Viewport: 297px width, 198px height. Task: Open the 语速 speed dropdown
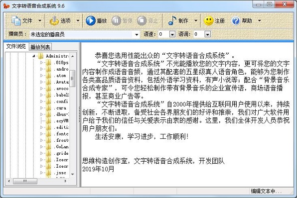coord(172,34)
